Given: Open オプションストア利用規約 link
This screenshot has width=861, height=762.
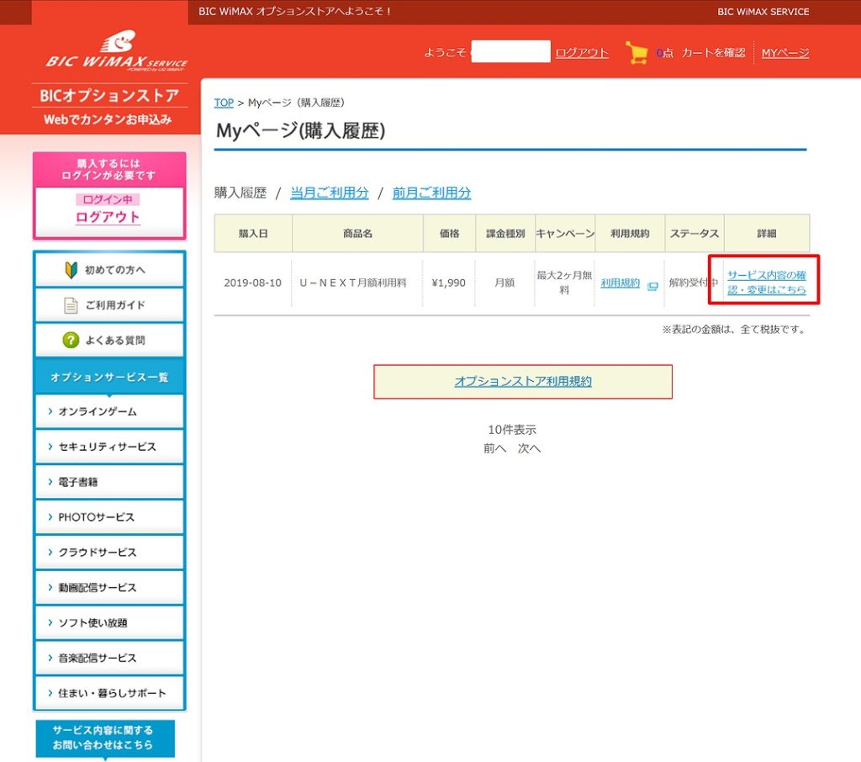Looking at the screenshot, I should pyautogui.click(x=523, y=381).
